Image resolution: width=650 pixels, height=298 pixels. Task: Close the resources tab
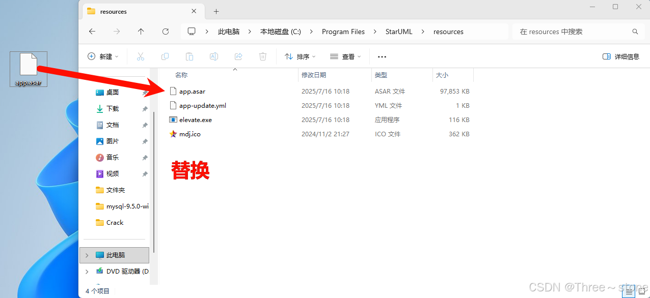pyautogui.click(x=194, y=11)
